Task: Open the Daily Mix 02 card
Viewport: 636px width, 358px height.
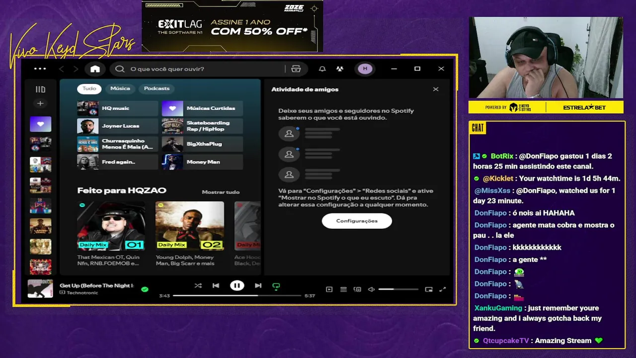Action: [189, 234]
